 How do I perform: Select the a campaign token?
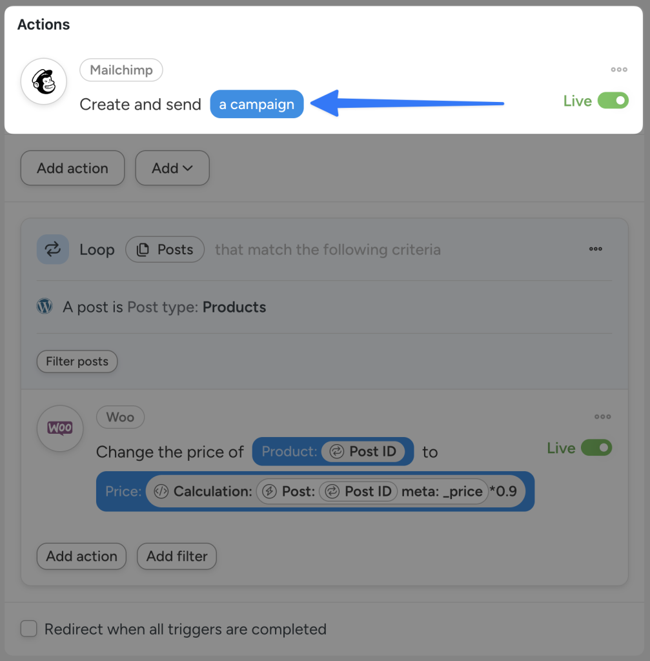pyautogui.click(x=256, y=104)
